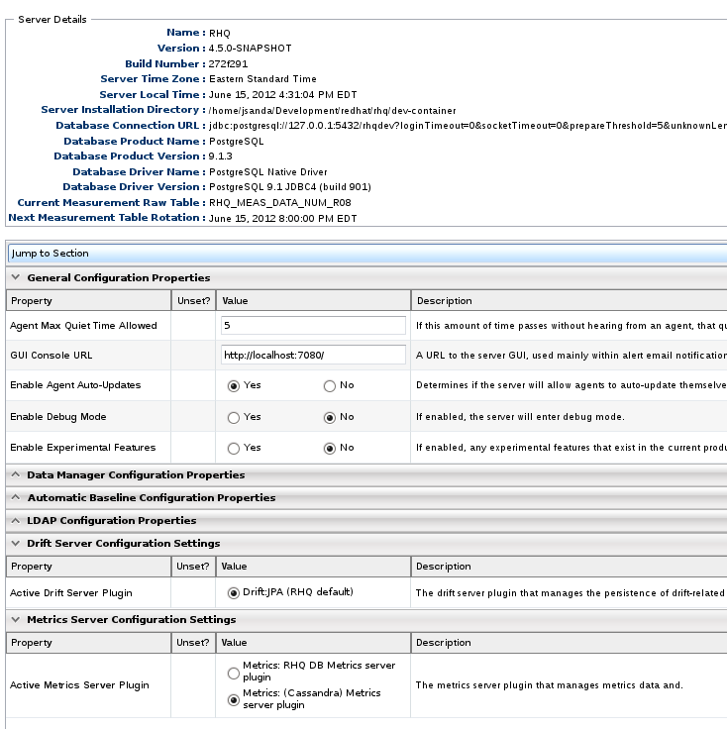The width and height of the screenshot is (727, 729).
Task: Click Agent Max Quiet Time Allowed label
Action: pos(83,326)
